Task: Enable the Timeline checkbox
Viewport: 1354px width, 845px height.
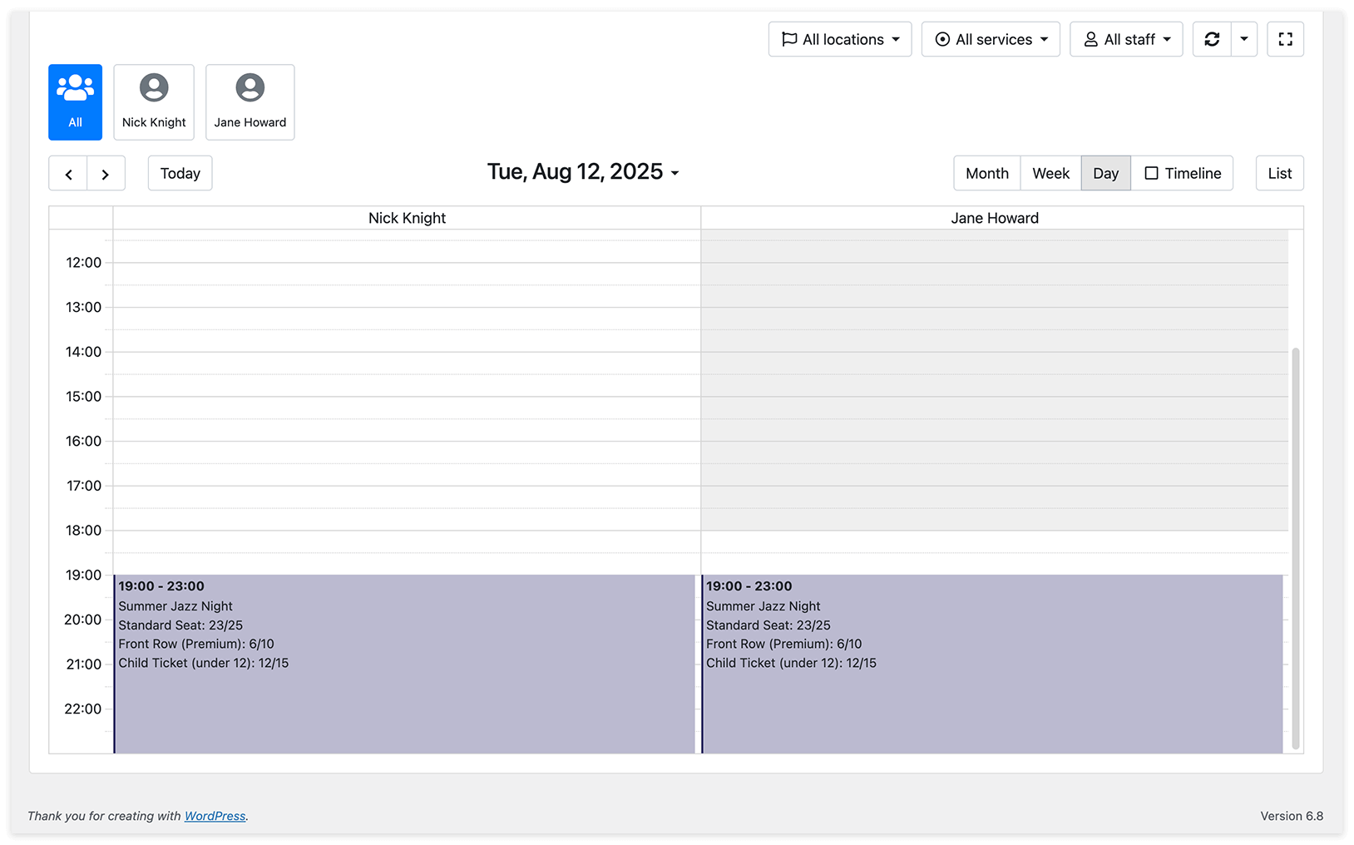Action: coord(1152,174)
